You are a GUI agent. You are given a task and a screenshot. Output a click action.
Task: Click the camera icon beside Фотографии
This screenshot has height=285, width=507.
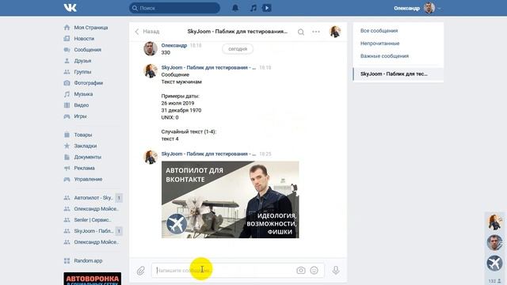(x=67, y=82)
